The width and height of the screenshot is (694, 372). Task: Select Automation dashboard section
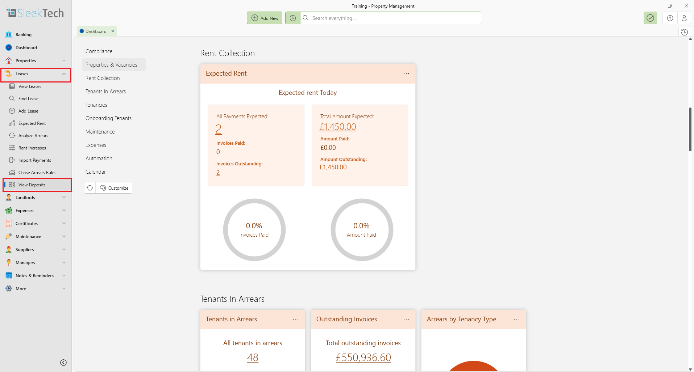pyautogui.click(x=99, y=158)
